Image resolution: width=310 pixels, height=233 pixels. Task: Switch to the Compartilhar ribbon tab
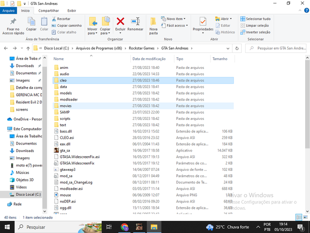tap(48, 11)
